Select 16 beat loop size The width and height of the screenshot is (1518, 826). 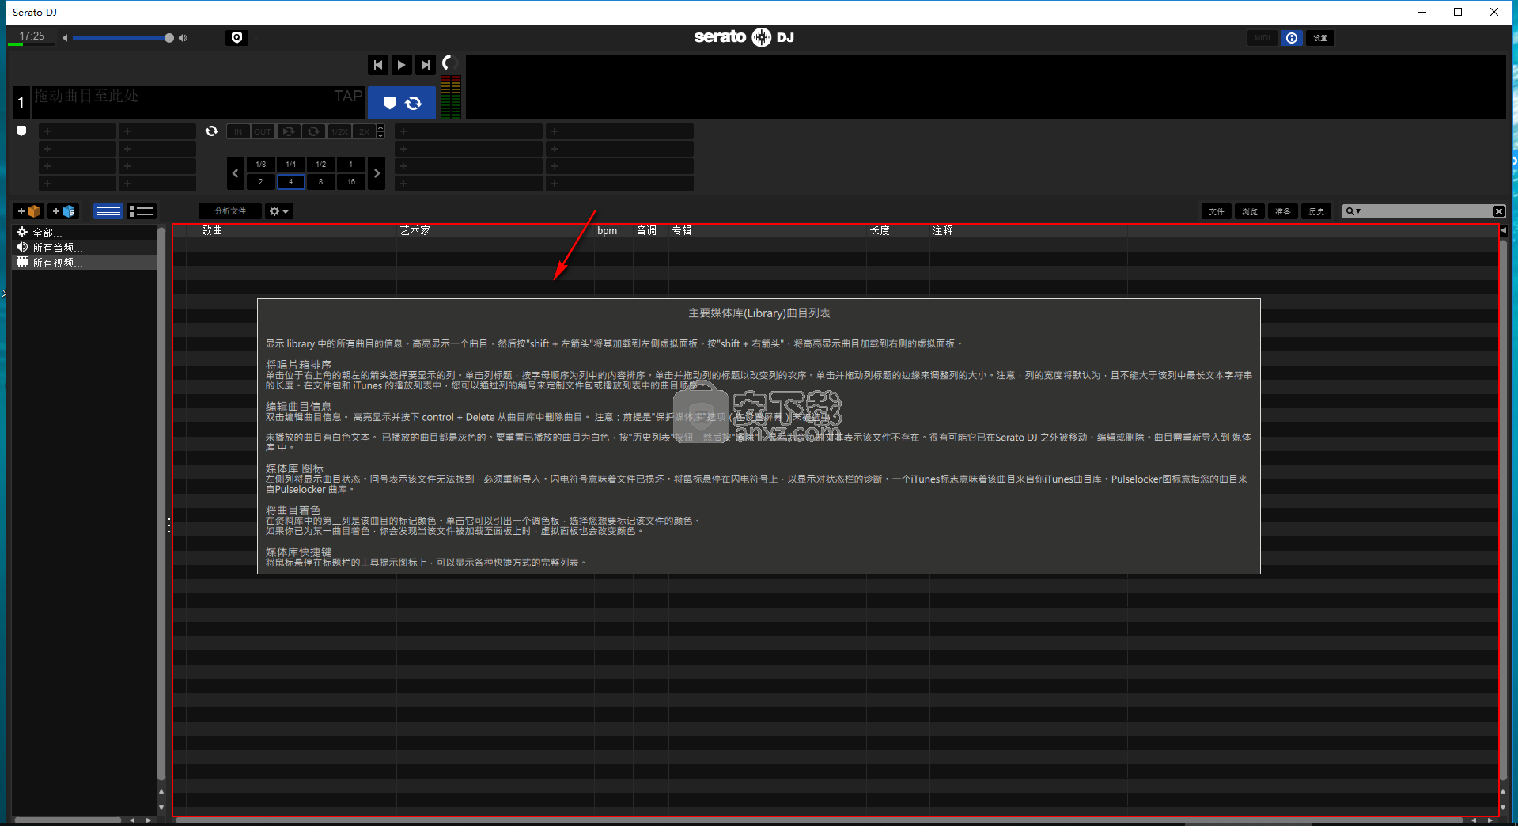(x=351, y=182)
